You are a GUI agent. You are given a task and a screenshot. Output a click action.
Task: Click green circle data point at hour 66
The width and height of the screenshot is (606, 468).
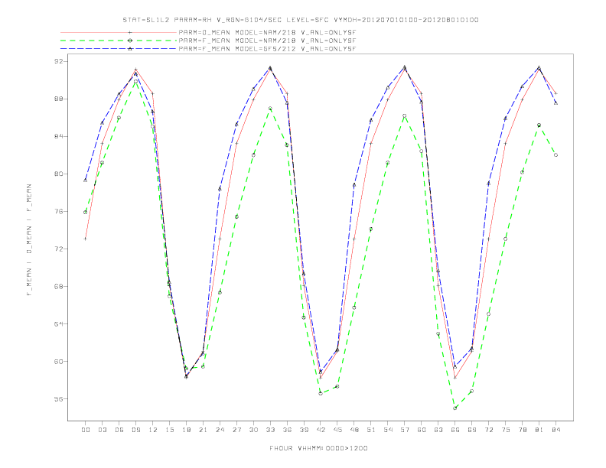455,408
